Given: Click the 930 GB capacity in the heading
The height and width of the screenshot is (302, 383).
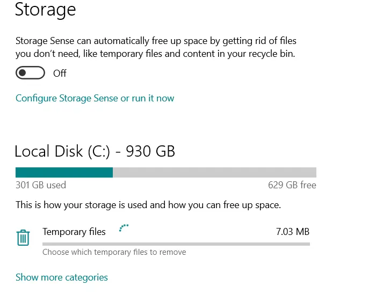Looking at the screenshot, I should coord(150,152).
